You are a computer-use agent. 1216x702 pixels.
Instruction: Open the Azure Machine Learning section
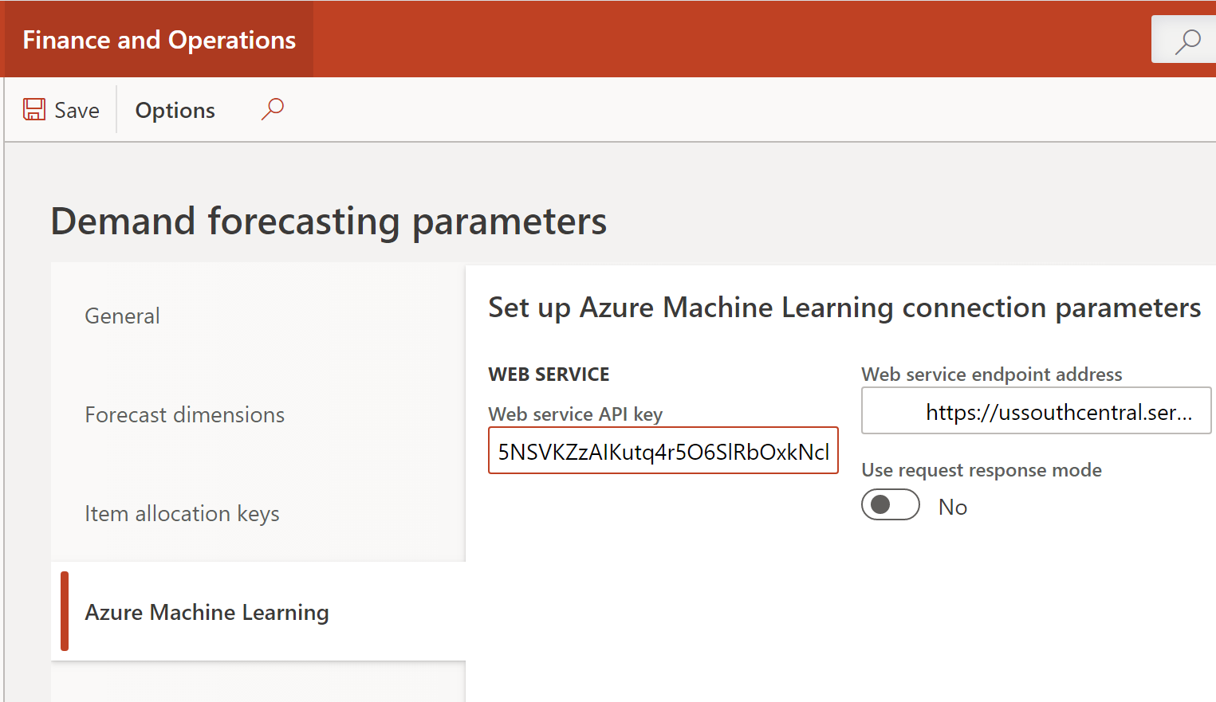point(207,612)
